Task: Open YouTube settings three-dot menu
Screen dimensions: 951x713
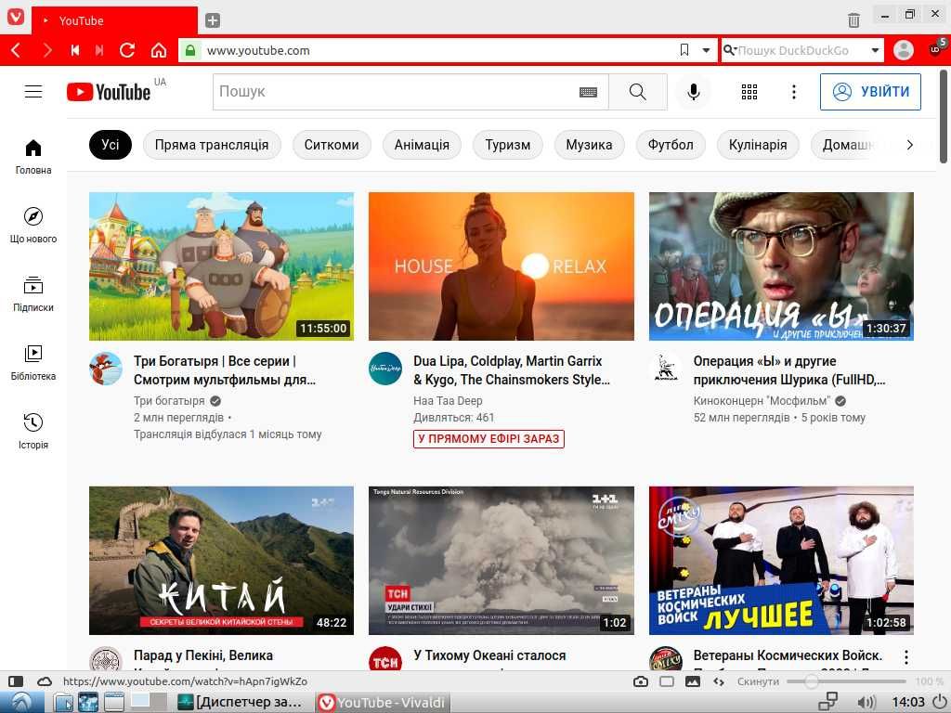Action: (794, 92)
